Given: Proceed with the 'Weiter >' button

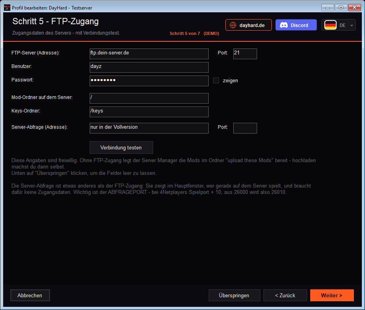Looking at the screenshot, I should (332, 295).
